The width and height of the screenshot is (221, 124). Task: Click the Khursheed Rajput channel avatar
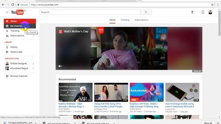7,68
